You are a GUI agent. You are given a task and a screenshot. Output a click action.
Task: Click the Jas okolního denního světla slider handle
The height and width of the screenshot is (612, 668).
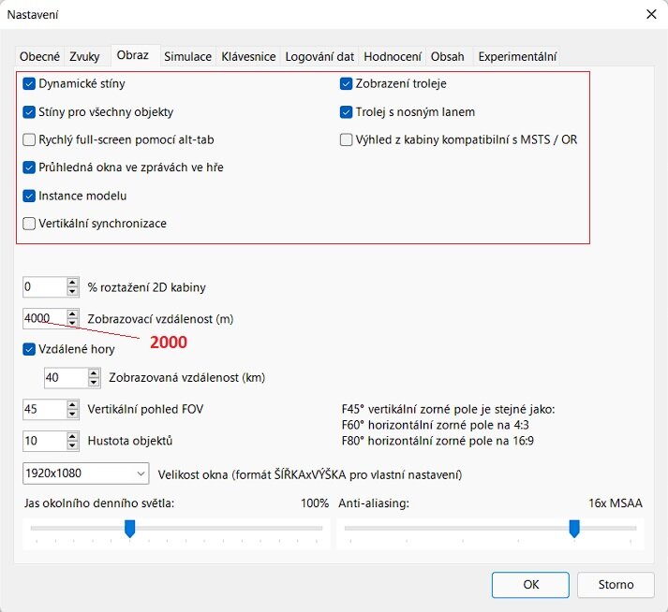click(130, 530)
